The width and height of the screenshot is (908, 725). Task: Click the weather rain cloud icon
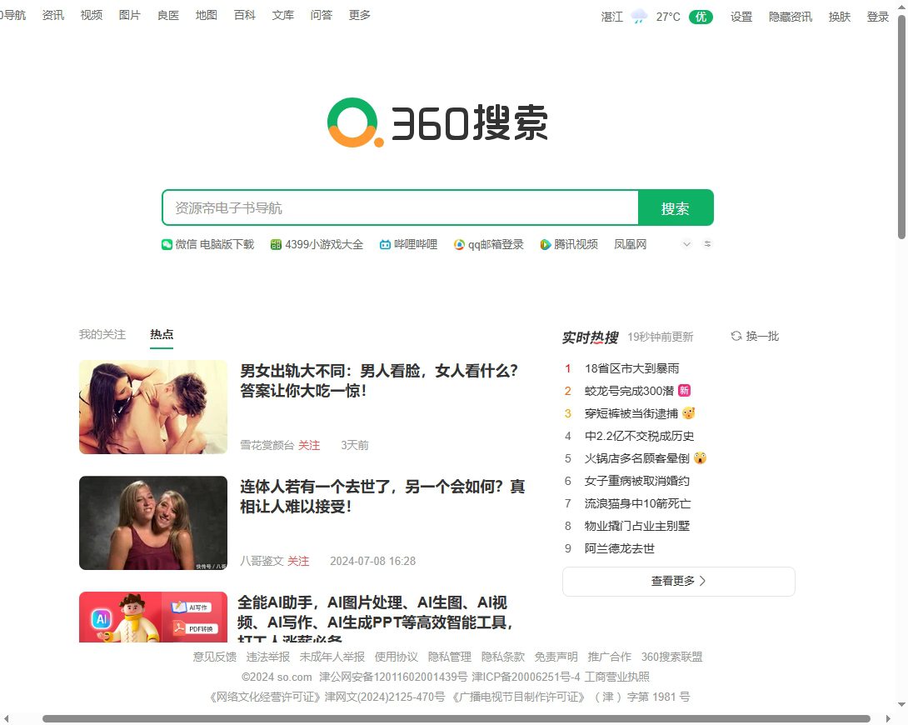tap(639, 17)
